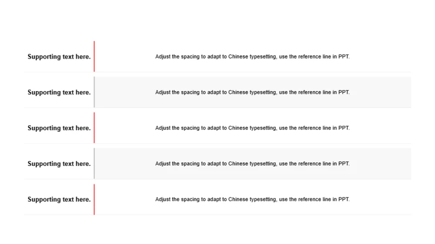Select the red vertical bar in the first row

point(94,56)
